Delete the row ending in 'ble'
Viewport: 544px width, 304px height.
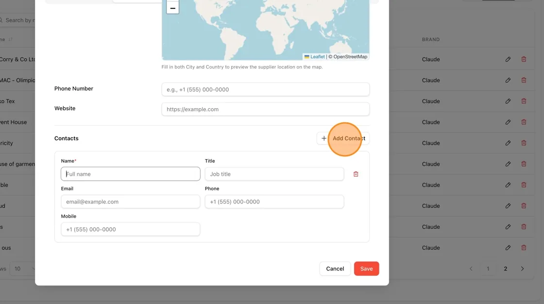(524, 185)
